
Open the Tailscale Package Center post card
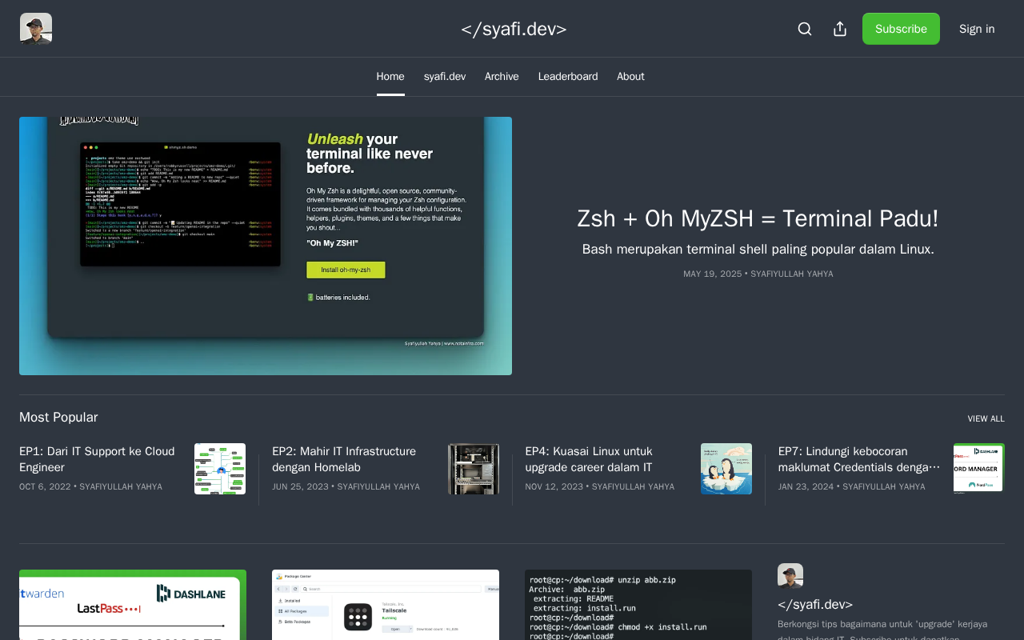pyautogui.click(x=386, y=605)
